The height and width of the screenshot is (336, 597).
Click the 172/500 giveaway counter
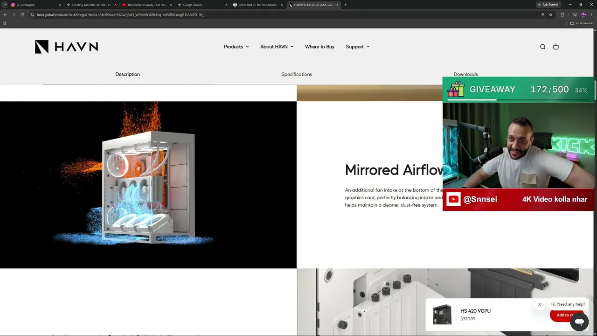549,90
